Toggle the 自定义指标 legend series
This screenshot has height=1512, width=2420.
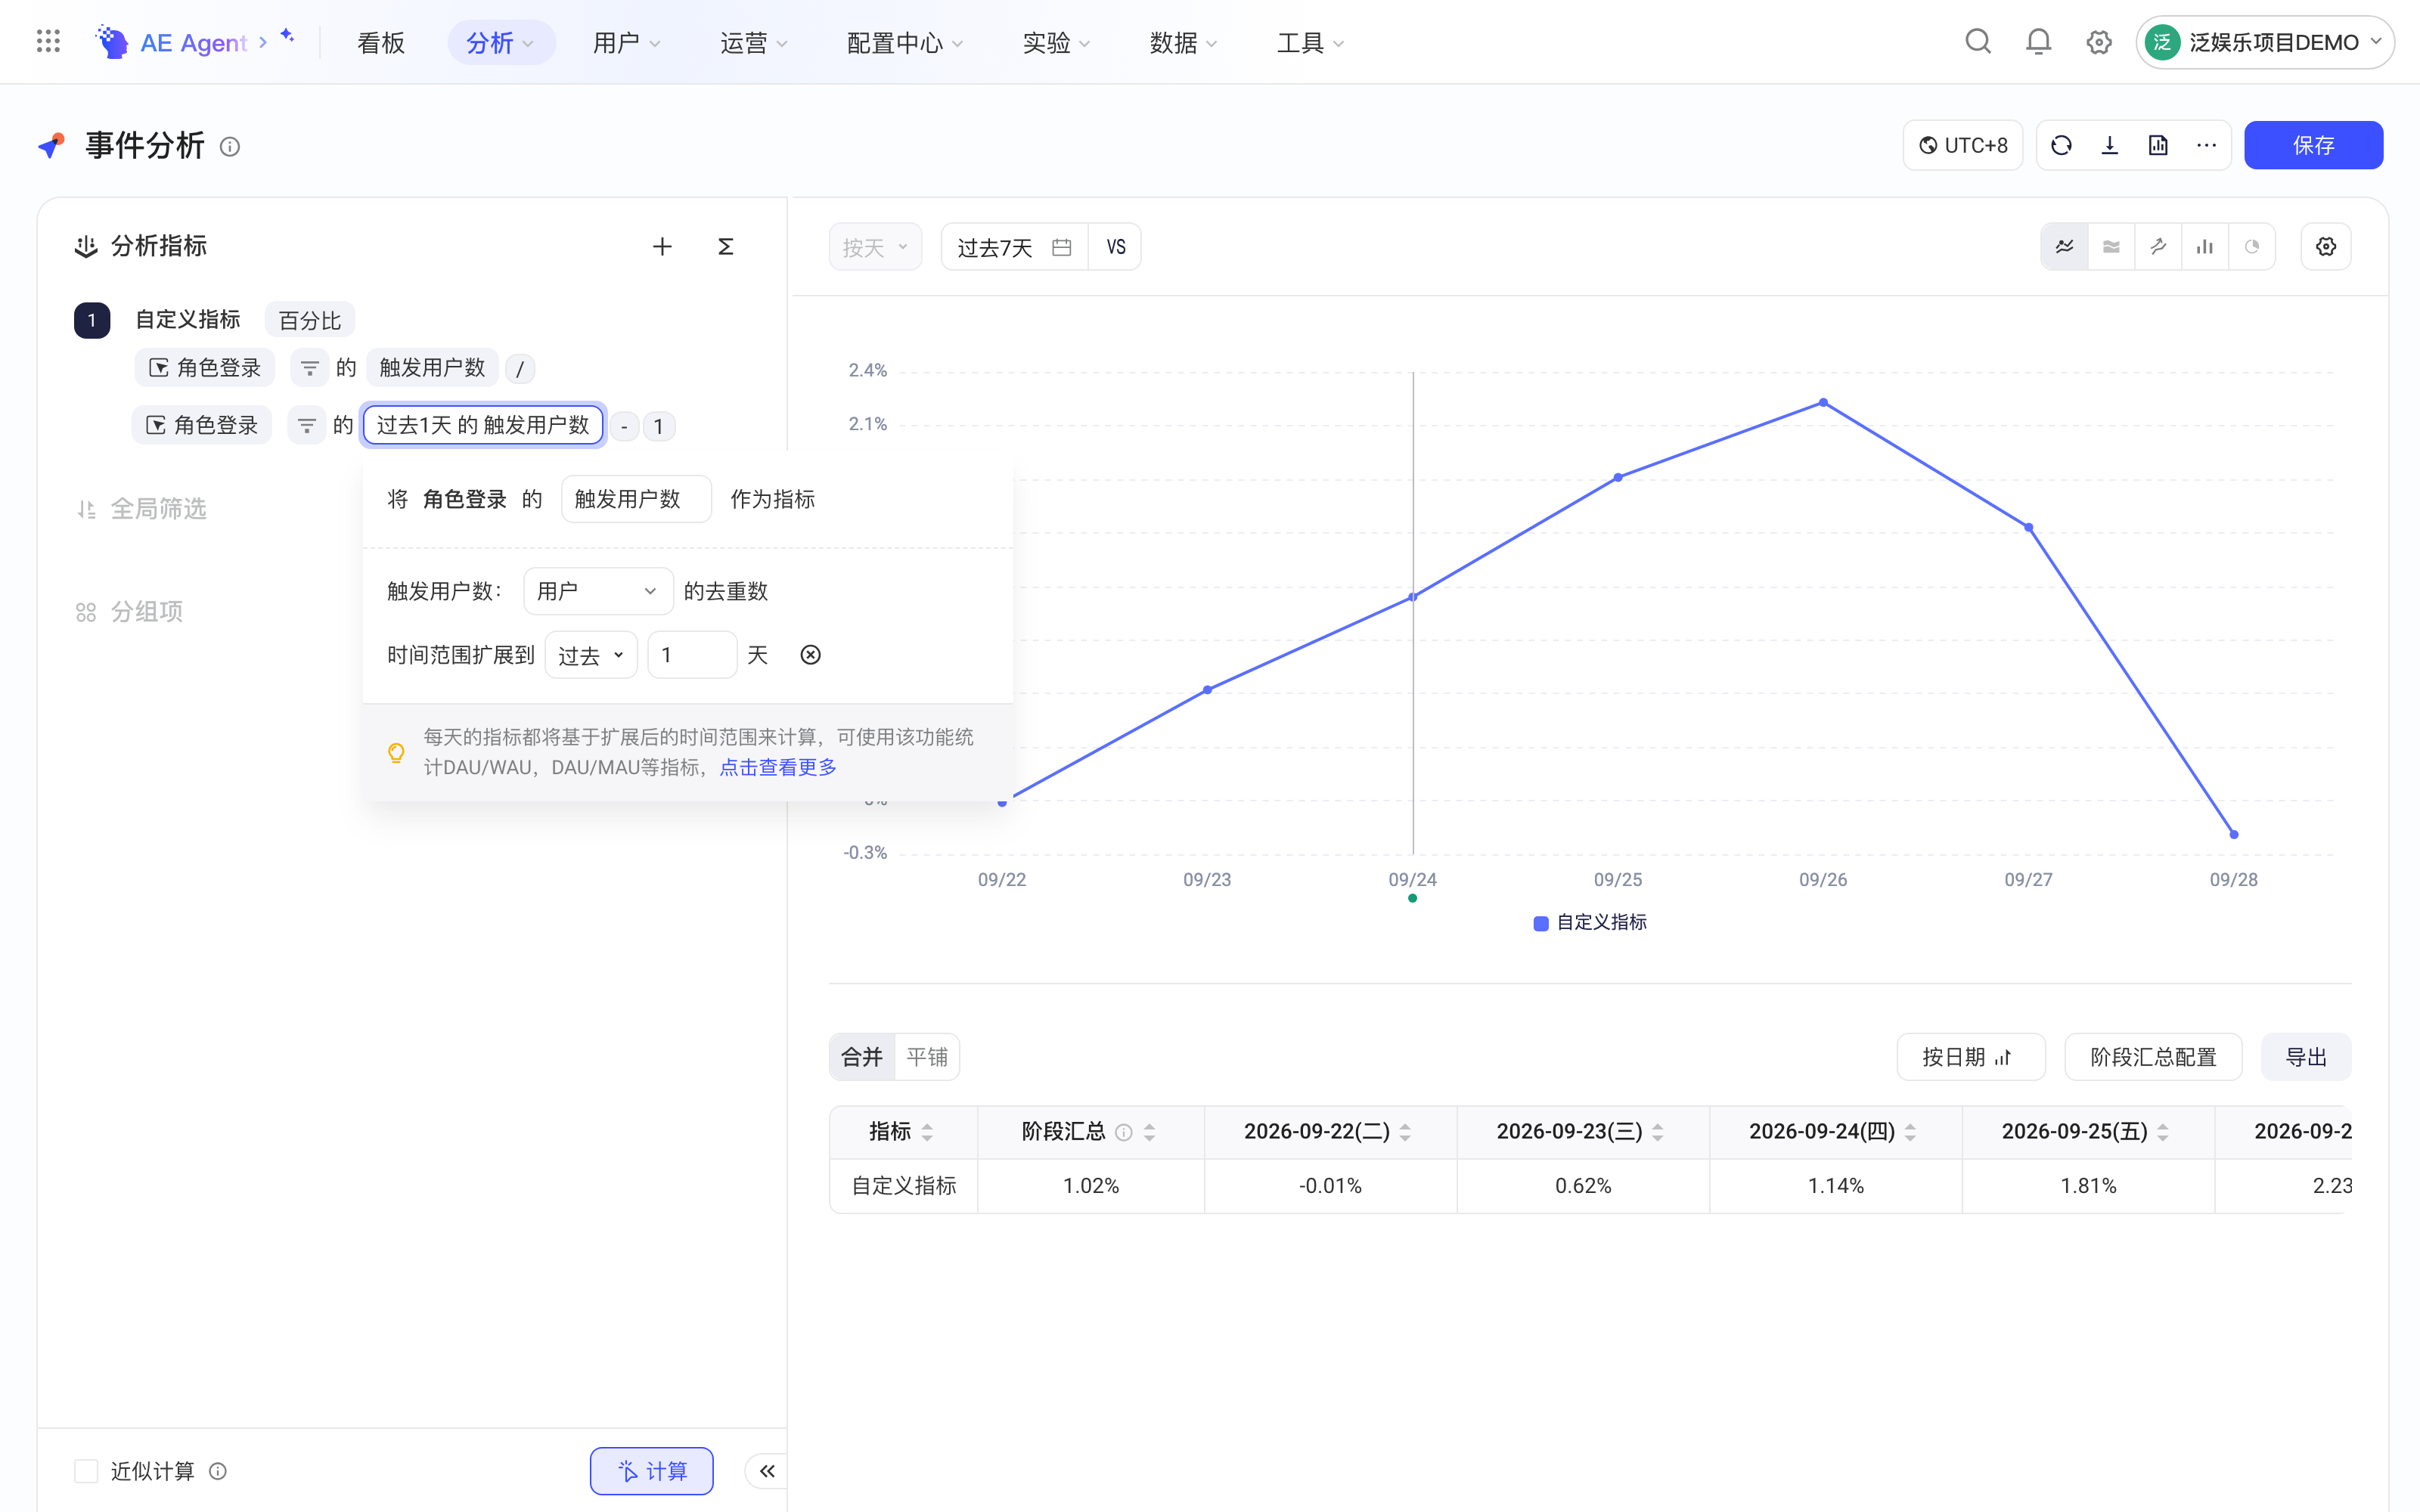tap(1590, 922)
